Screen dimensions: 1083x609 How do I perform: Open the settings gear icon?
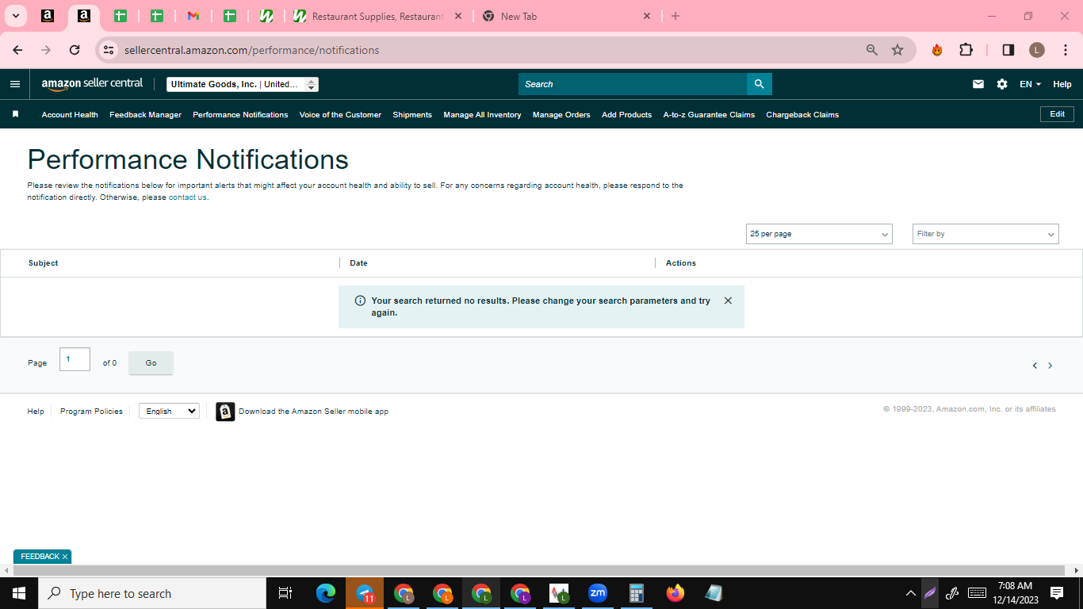click(1002, 84)
